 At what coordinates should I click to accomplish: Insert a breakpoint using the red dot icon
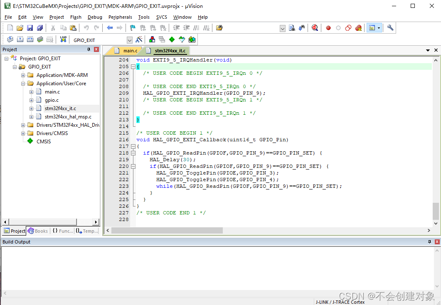tap(328, 28)
